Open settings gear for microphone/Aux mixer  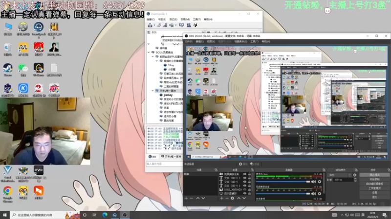(x=320, y=182)
